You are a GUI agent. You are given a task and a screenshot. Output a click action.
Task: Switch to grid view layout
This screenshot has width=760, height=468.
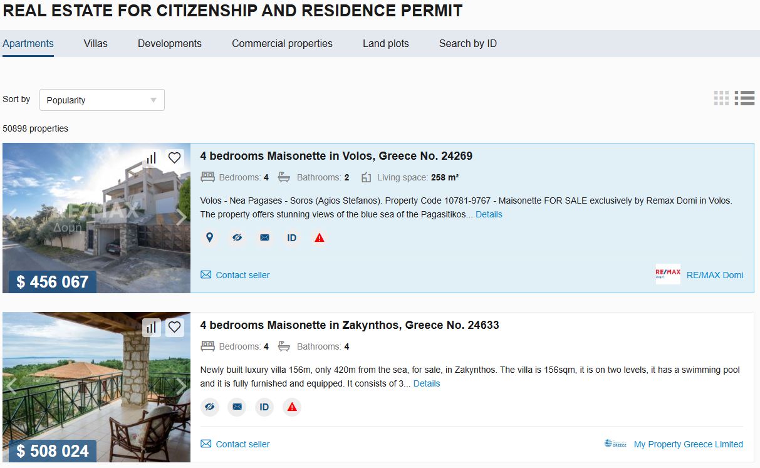point(721,98)
